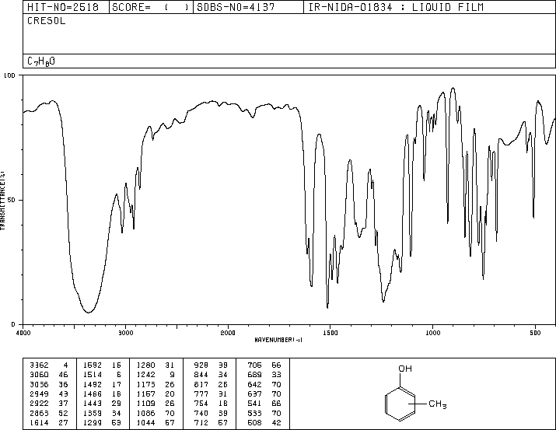
Task: Select peak table entry 637
Action: 254,393
